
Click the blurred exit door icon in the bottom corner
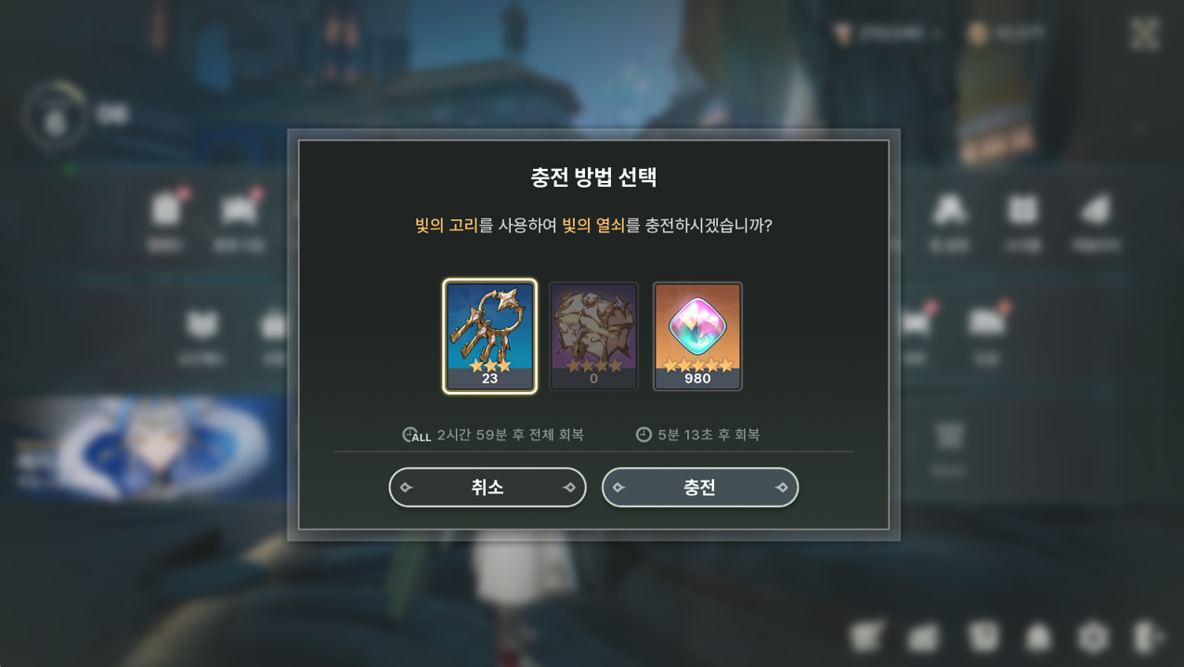(x=1148, y=637)
